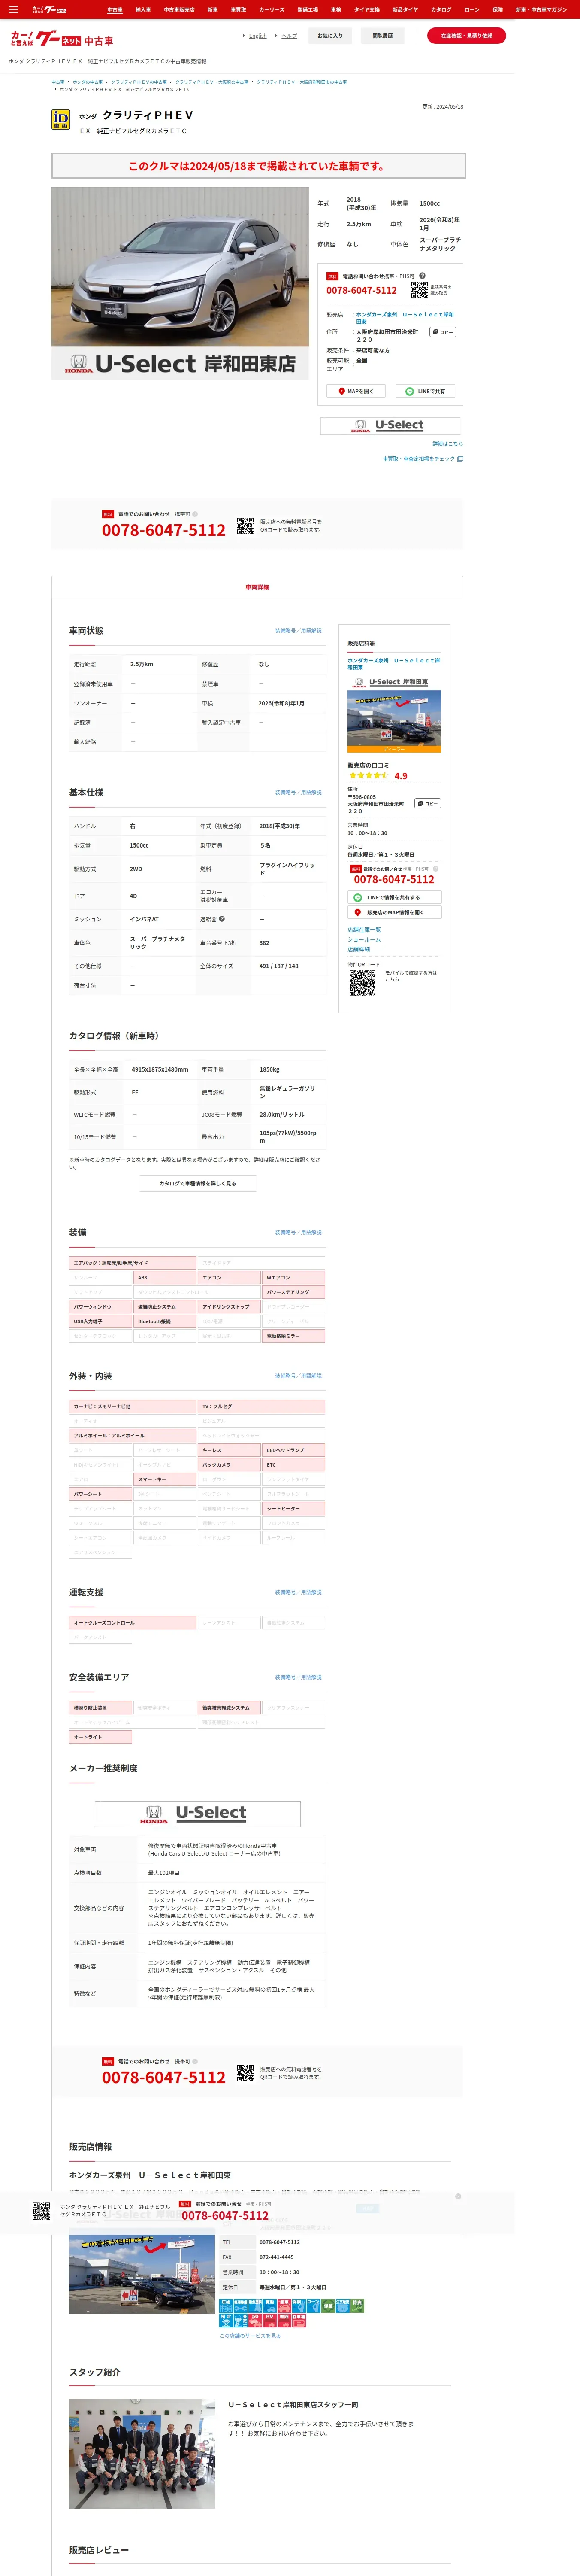Screen dimensions: 580x2576
Task: Click the review star rating 4.9
Action: pyautogui.click(x=378, y=775)
